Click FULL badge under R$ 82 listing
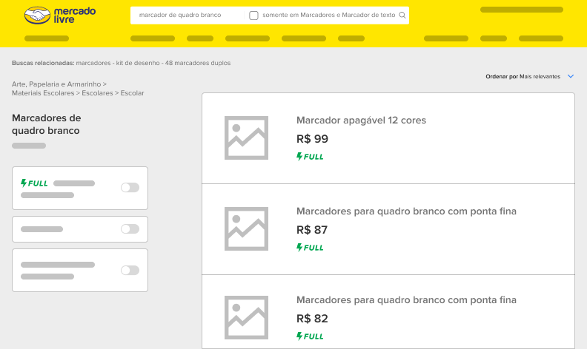 pos(310,336)
